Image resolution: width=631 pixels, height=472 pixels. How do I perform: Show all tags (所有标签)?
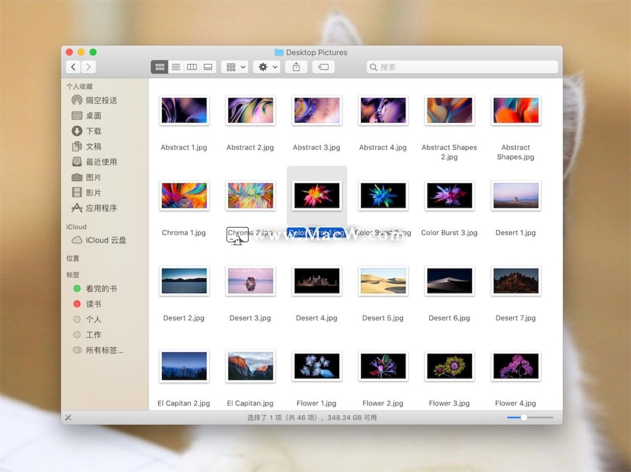[102, 350]
